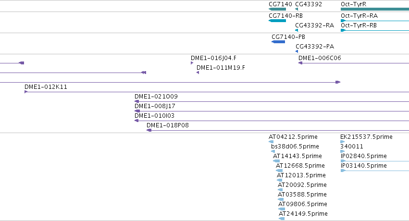
Task: Click the CG43392-PA arrowhead glyph
Action: [297, 51]
